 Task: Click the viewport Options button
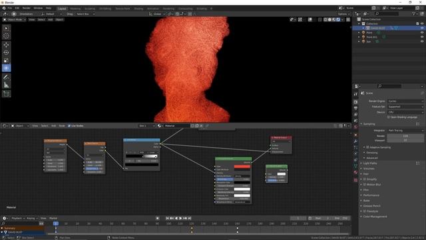[x=343, y=14]
